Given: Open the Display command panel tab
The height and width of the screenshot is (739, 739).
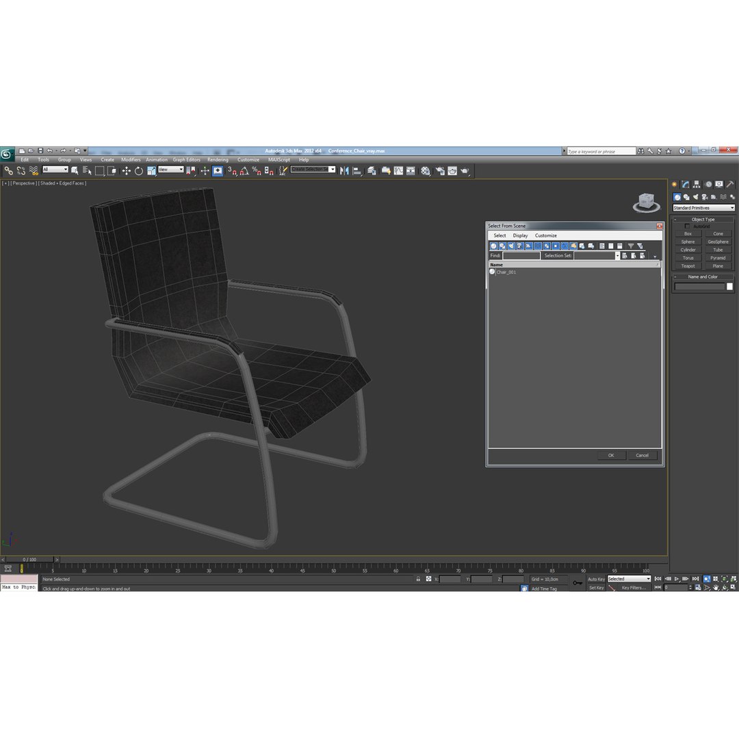Looking at the screenshot, I should click(x=718, y=184).
